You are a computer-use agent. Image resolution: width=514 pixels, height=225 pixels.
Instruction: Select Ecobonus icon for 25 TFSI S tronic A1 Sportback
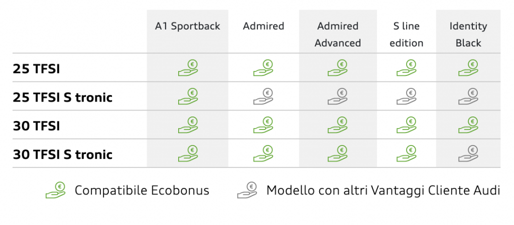point(188,96)
